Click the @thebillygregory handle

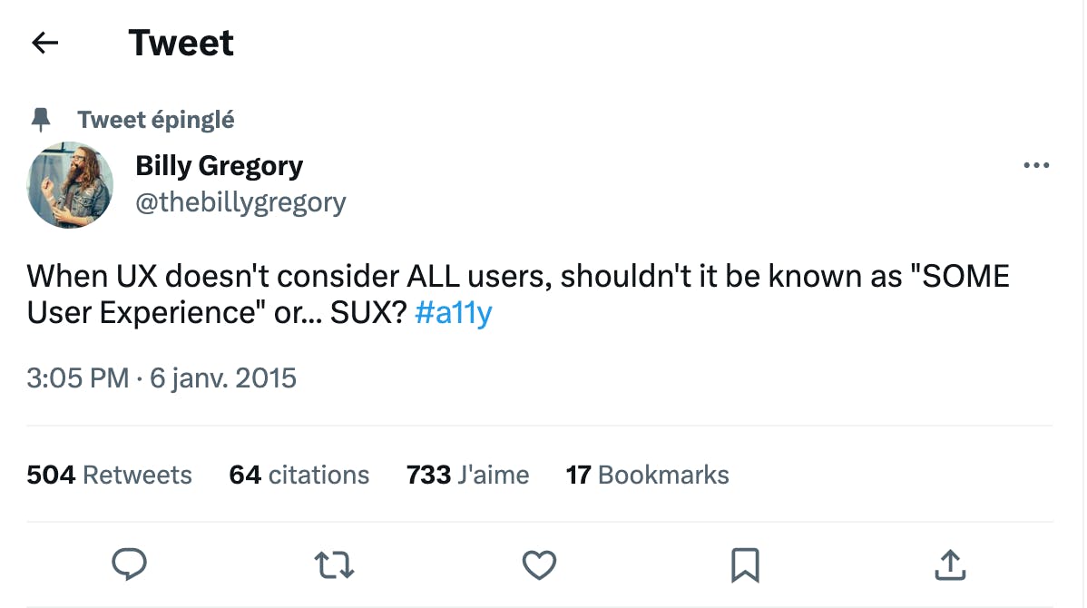[240, 201]
